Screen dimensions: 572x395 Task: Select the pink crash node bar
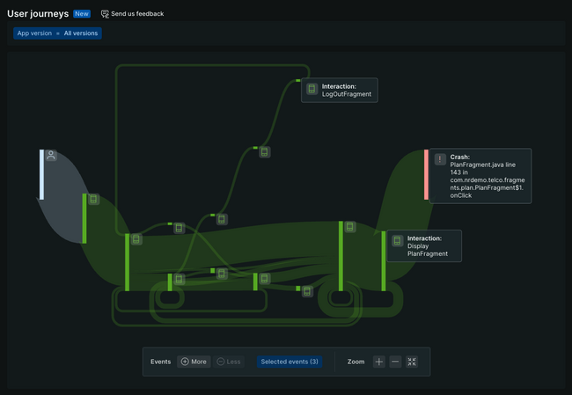(x=426, y=174)
